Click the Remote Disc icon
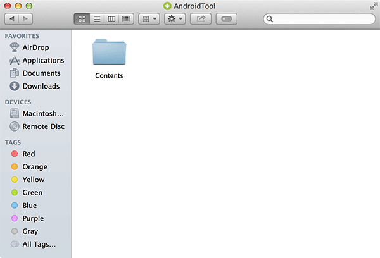Image resolution: width=380 pixels, height=258 pixels. coord(15,126)
